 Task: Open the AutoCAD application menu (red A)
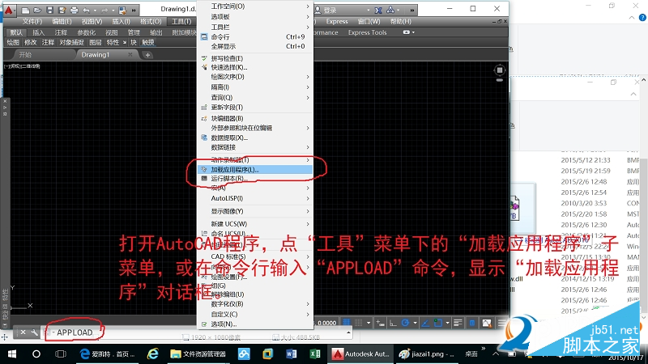pos(9,10)
